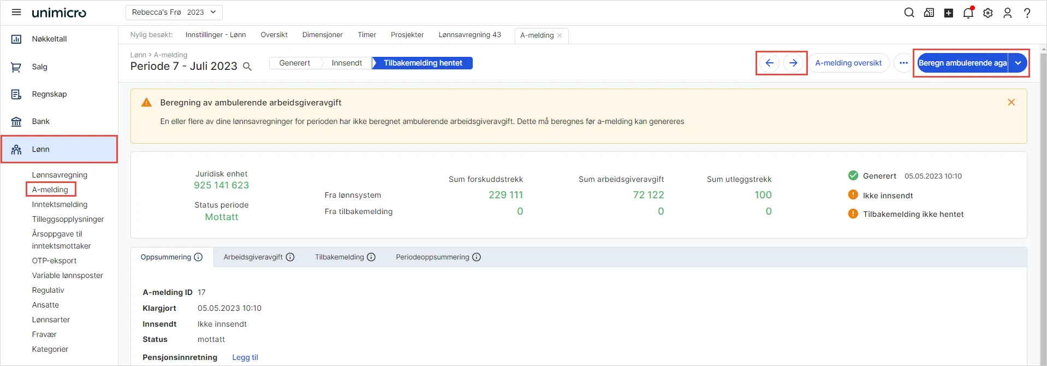Viewport: 1047px width, 366px height.
Task: Open the company dashboard icon in top bar
Action: point(929,13)
